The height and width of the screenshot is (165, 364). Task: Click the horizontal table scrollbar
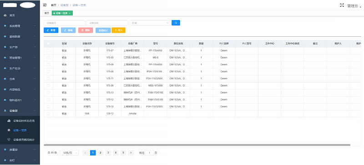pos(197,145)
